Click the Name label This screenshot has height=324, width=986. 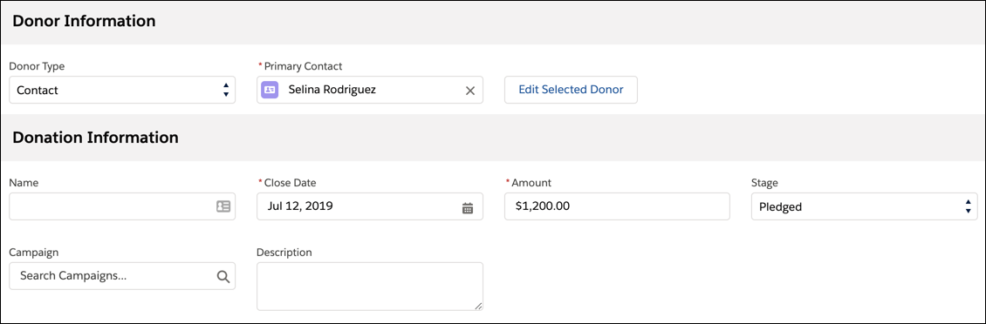tap(24, 183)
